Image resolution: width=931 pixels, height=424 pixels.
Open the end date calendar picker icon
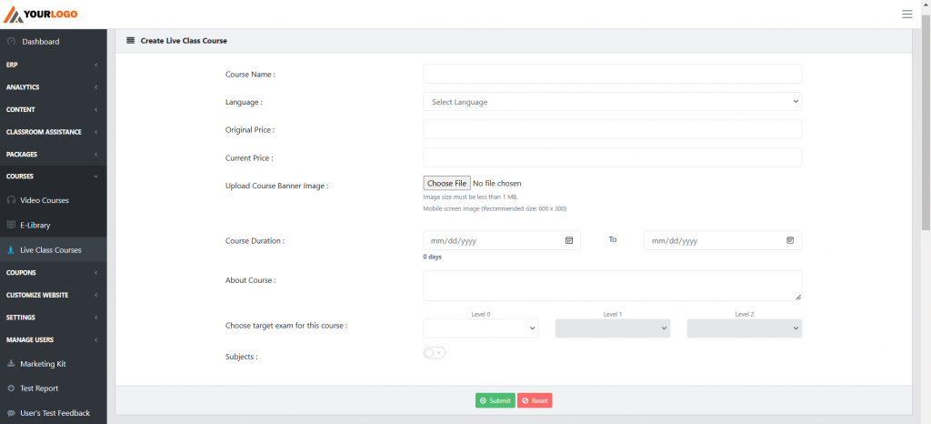point(790,240)
